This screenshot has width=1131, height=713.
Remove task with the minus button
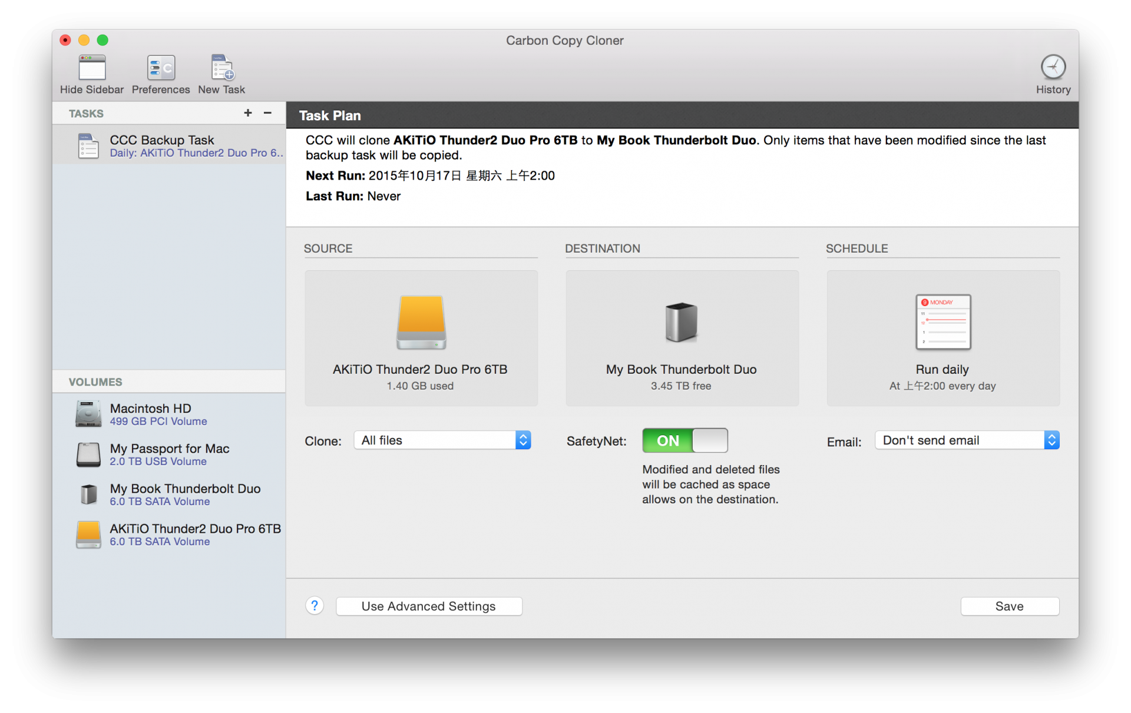(267, 113)
